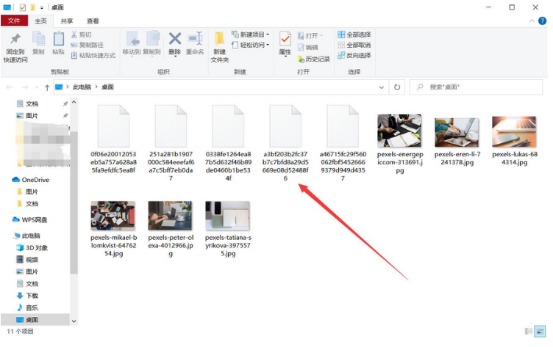Select pexels-eren-li-7241378.jpg thumbnail

coord(457,132)
